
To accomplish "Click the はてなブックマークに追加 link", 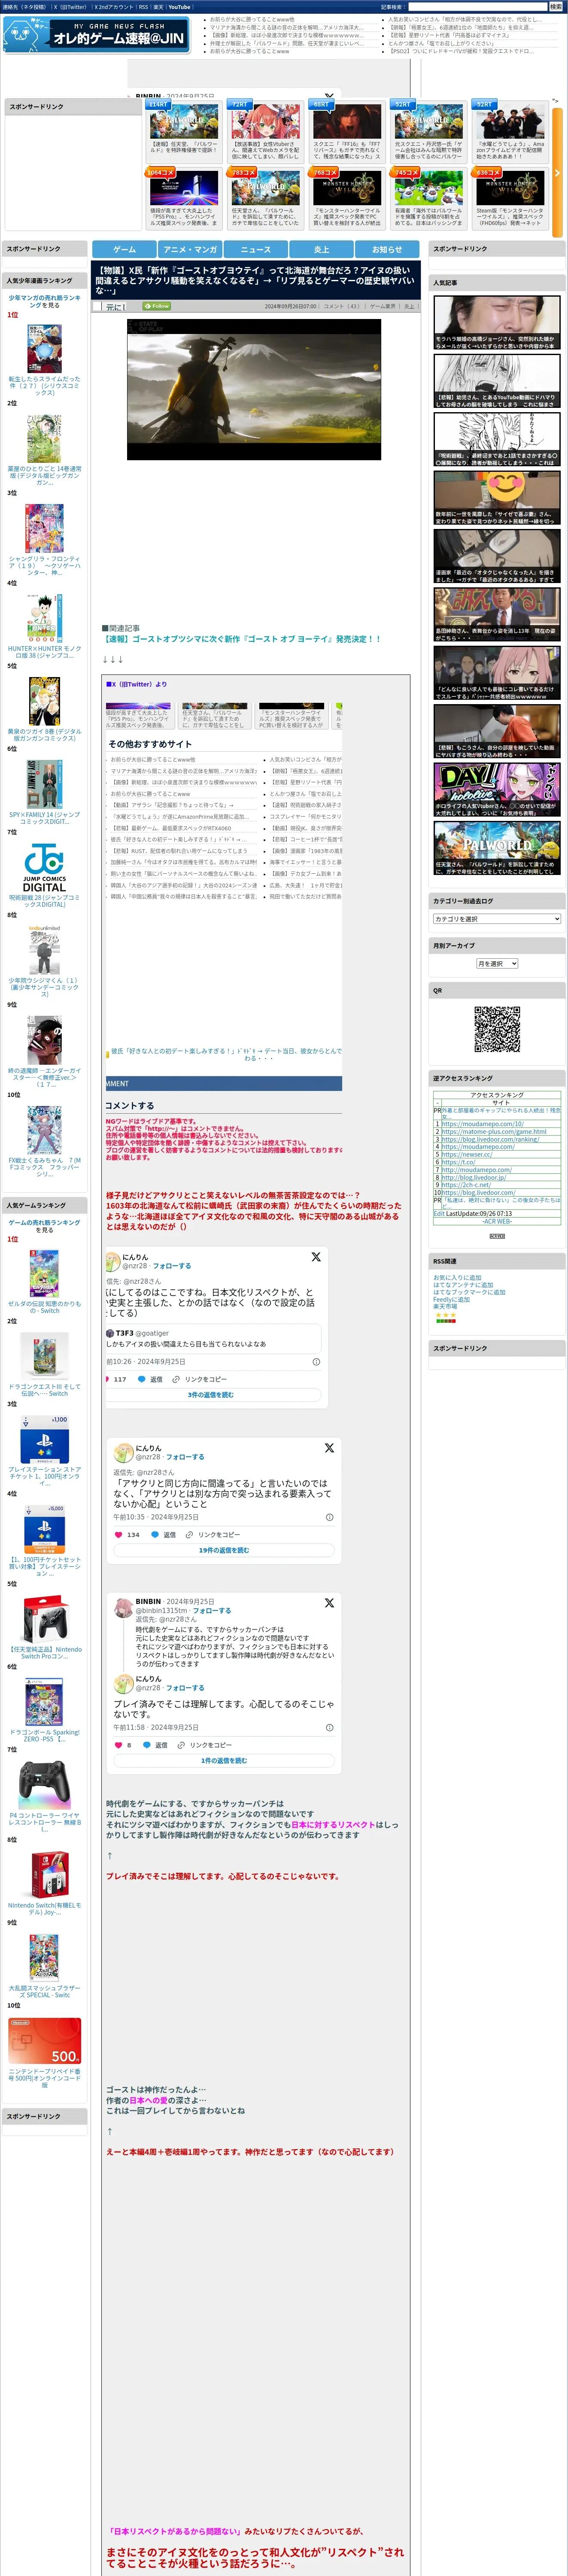I will pyautogui.click(x=469, y=1292).
